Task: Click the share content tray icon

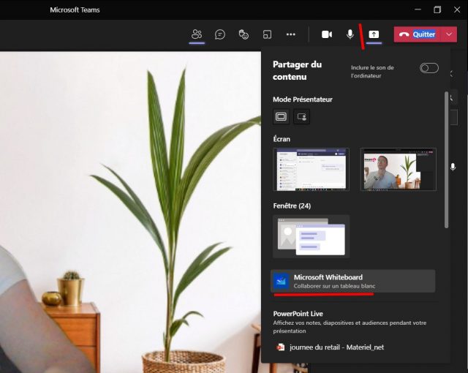Action: coord(374,34)
